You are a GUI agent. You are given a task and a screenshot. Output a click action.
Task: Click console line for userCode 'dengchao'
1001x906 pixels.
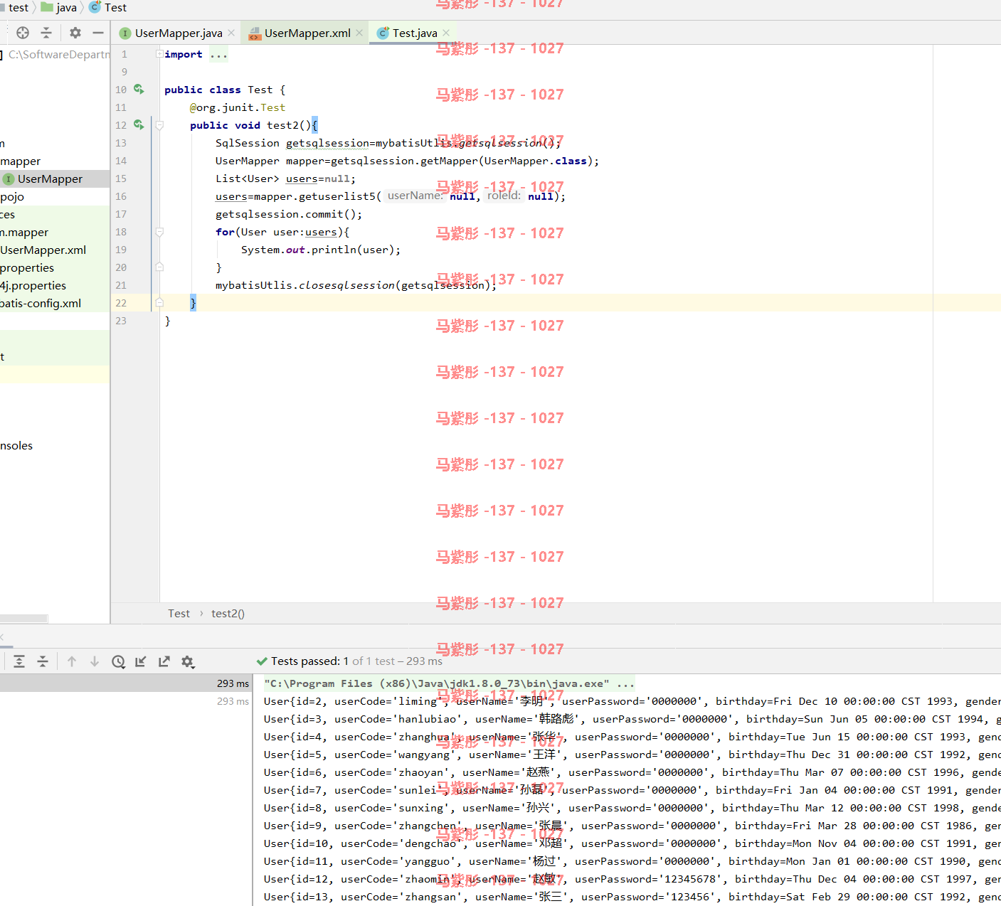click(632, 843)
